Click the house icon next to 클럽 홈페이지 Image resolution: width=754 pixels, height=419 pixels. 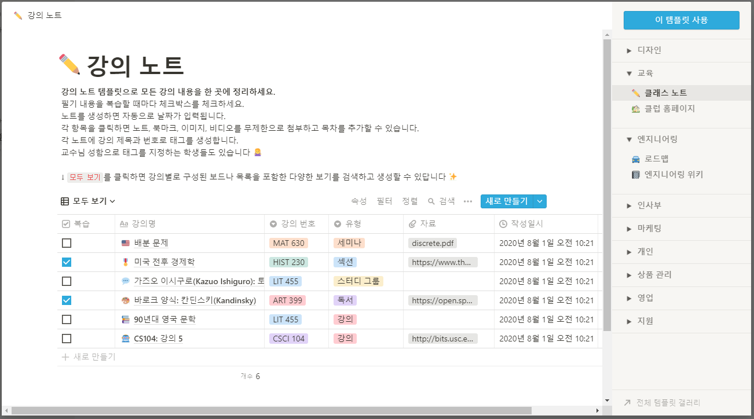pyautogui.click(x=636, y=109)
